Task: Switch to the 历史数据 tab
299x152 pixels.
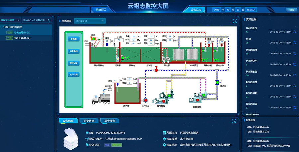Action: click(x=89, y=121)
